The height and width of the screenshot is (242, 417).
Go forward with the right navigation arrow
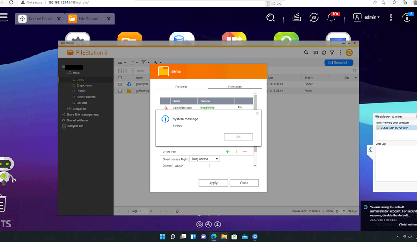[125, 70]
